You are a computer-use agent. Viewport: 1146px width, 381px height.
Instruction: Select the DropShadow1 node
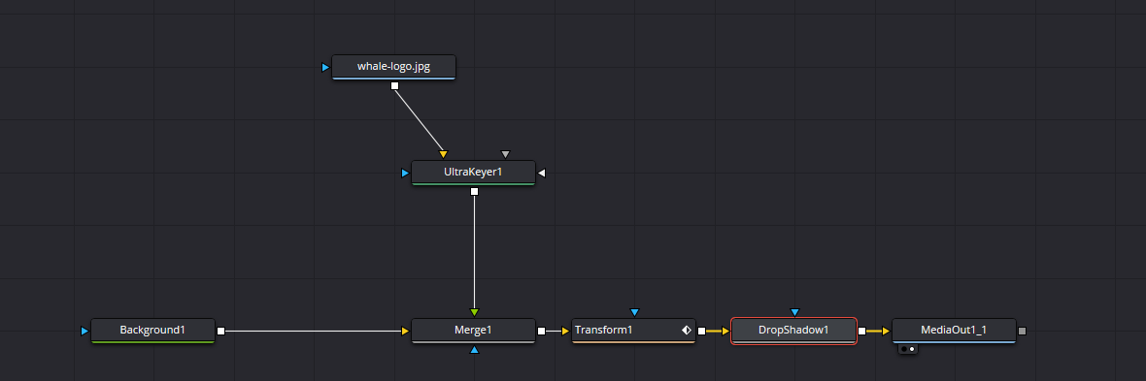click(x=794, y=331)
